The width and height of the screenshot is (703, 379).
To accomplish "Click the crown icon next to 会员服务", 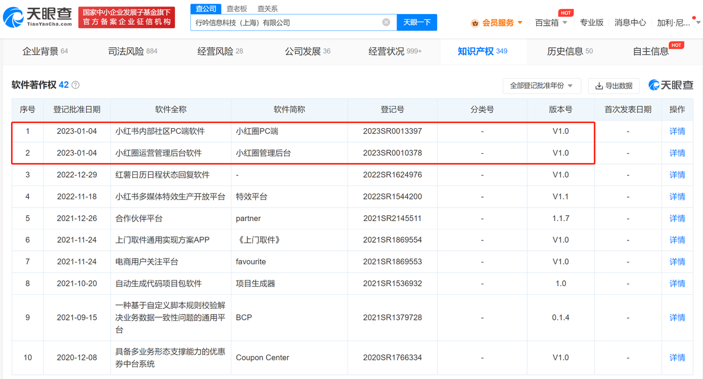I will [475, 23].
